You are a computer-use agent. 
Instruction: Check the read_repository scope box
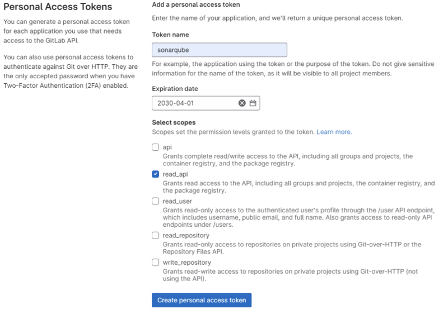156,236
